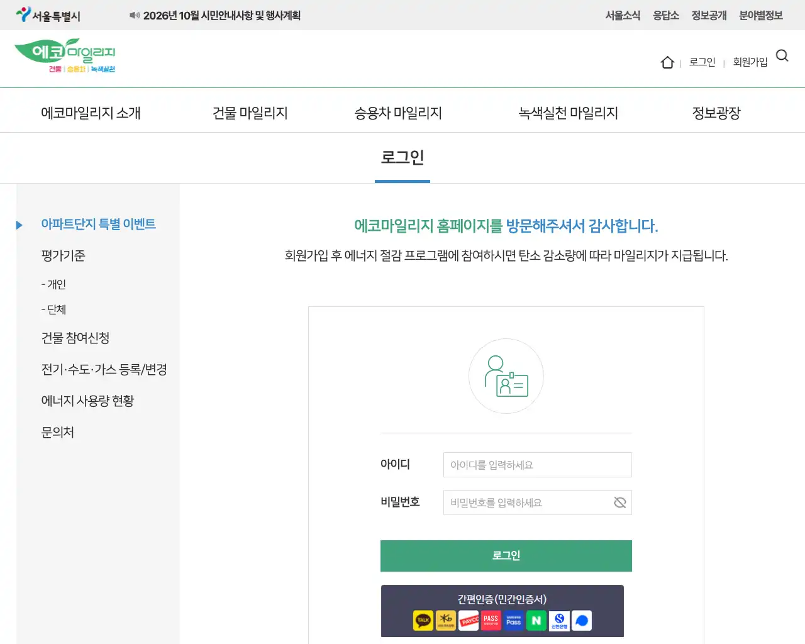805x644 pixels.
Task: Open 전기·수도·가스 등록/변경 sidebar item
Action: tap(104, 370)
